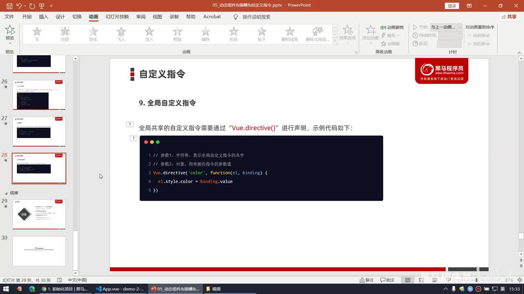This screenshot has width=524, height=294.
Task: Collapse the ribbon with the chevron
Action: pyautogui.click(x=519, y=52)
